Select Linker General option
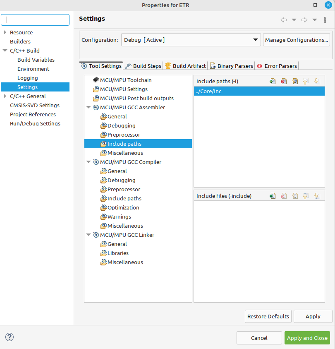Viewport: 335px width, 349px height. tap(117, 244)
